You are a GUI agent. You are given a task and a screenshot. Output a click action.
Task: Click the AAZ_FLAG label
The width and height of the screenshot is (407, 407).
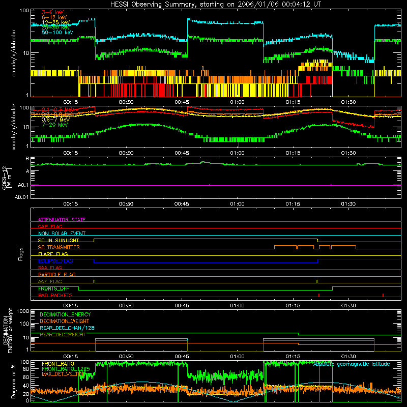50,281
